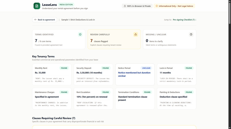This screenshot has height=129, width=231.
Task: Click the scrollbar down arrow
Action: tap(230, 128)
